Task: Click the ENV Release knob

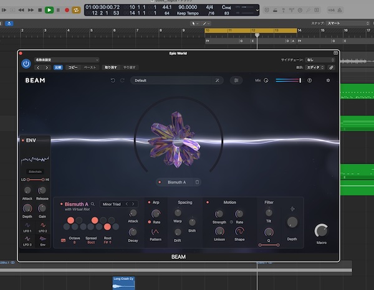Action: tap(42, 190)
